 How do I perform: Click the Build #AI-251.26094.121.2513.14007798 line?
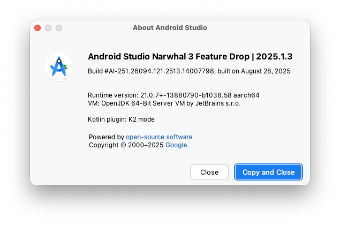click(189, 71)
